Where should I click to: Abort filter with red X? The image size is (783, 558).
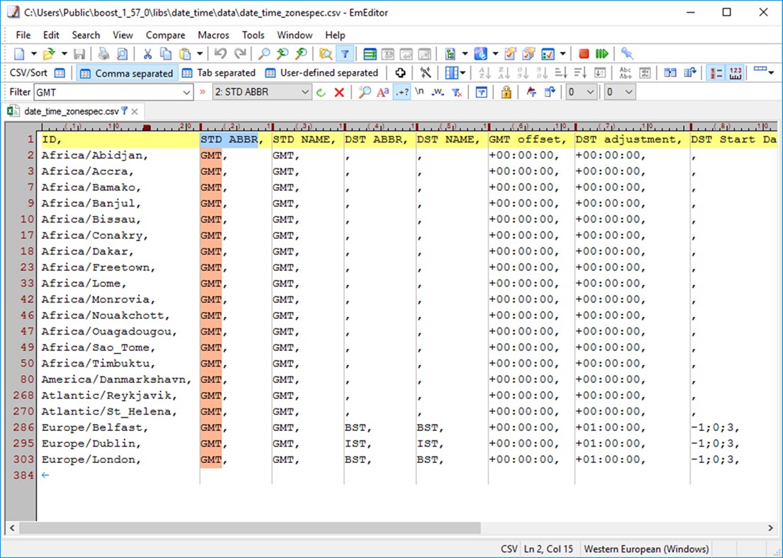click(x=339, y=92)
